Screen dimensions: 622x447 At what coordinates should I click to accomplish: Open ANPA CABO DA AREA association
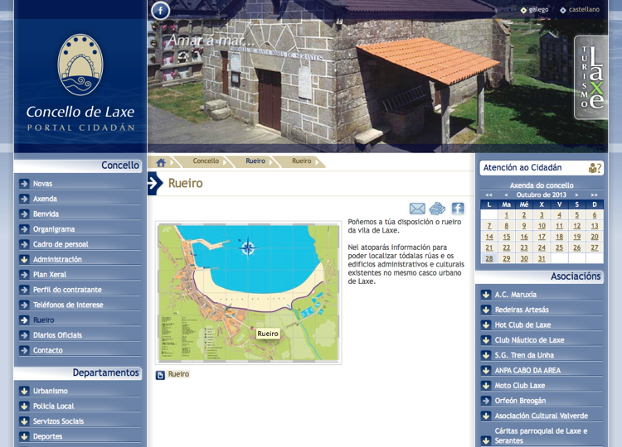tap(527, 370)
